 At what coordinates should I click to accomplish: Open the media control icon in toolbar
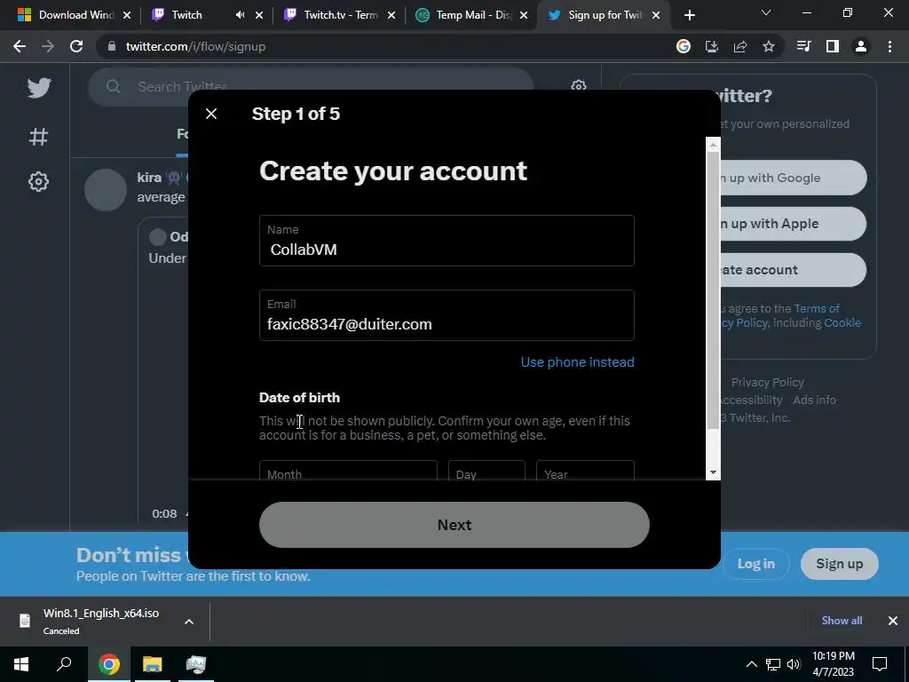[x=803, y=46]
